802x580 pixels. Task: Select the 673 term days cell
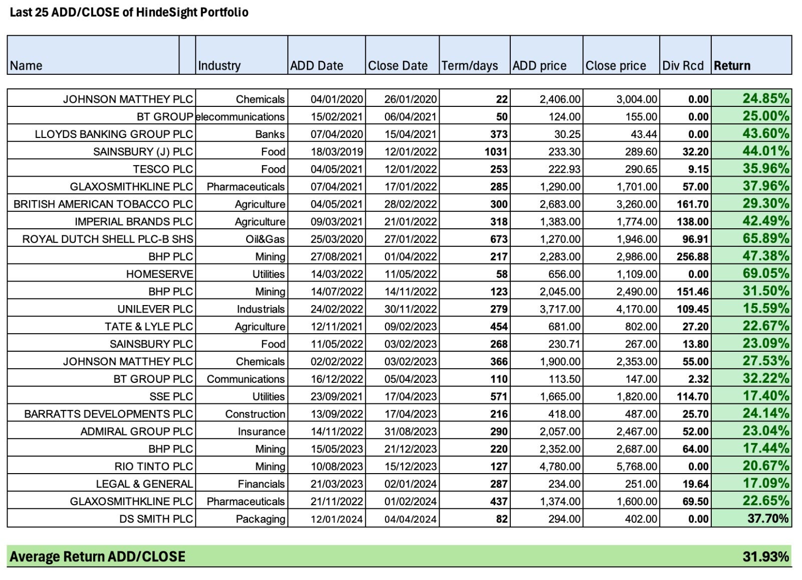pos(475,239)
